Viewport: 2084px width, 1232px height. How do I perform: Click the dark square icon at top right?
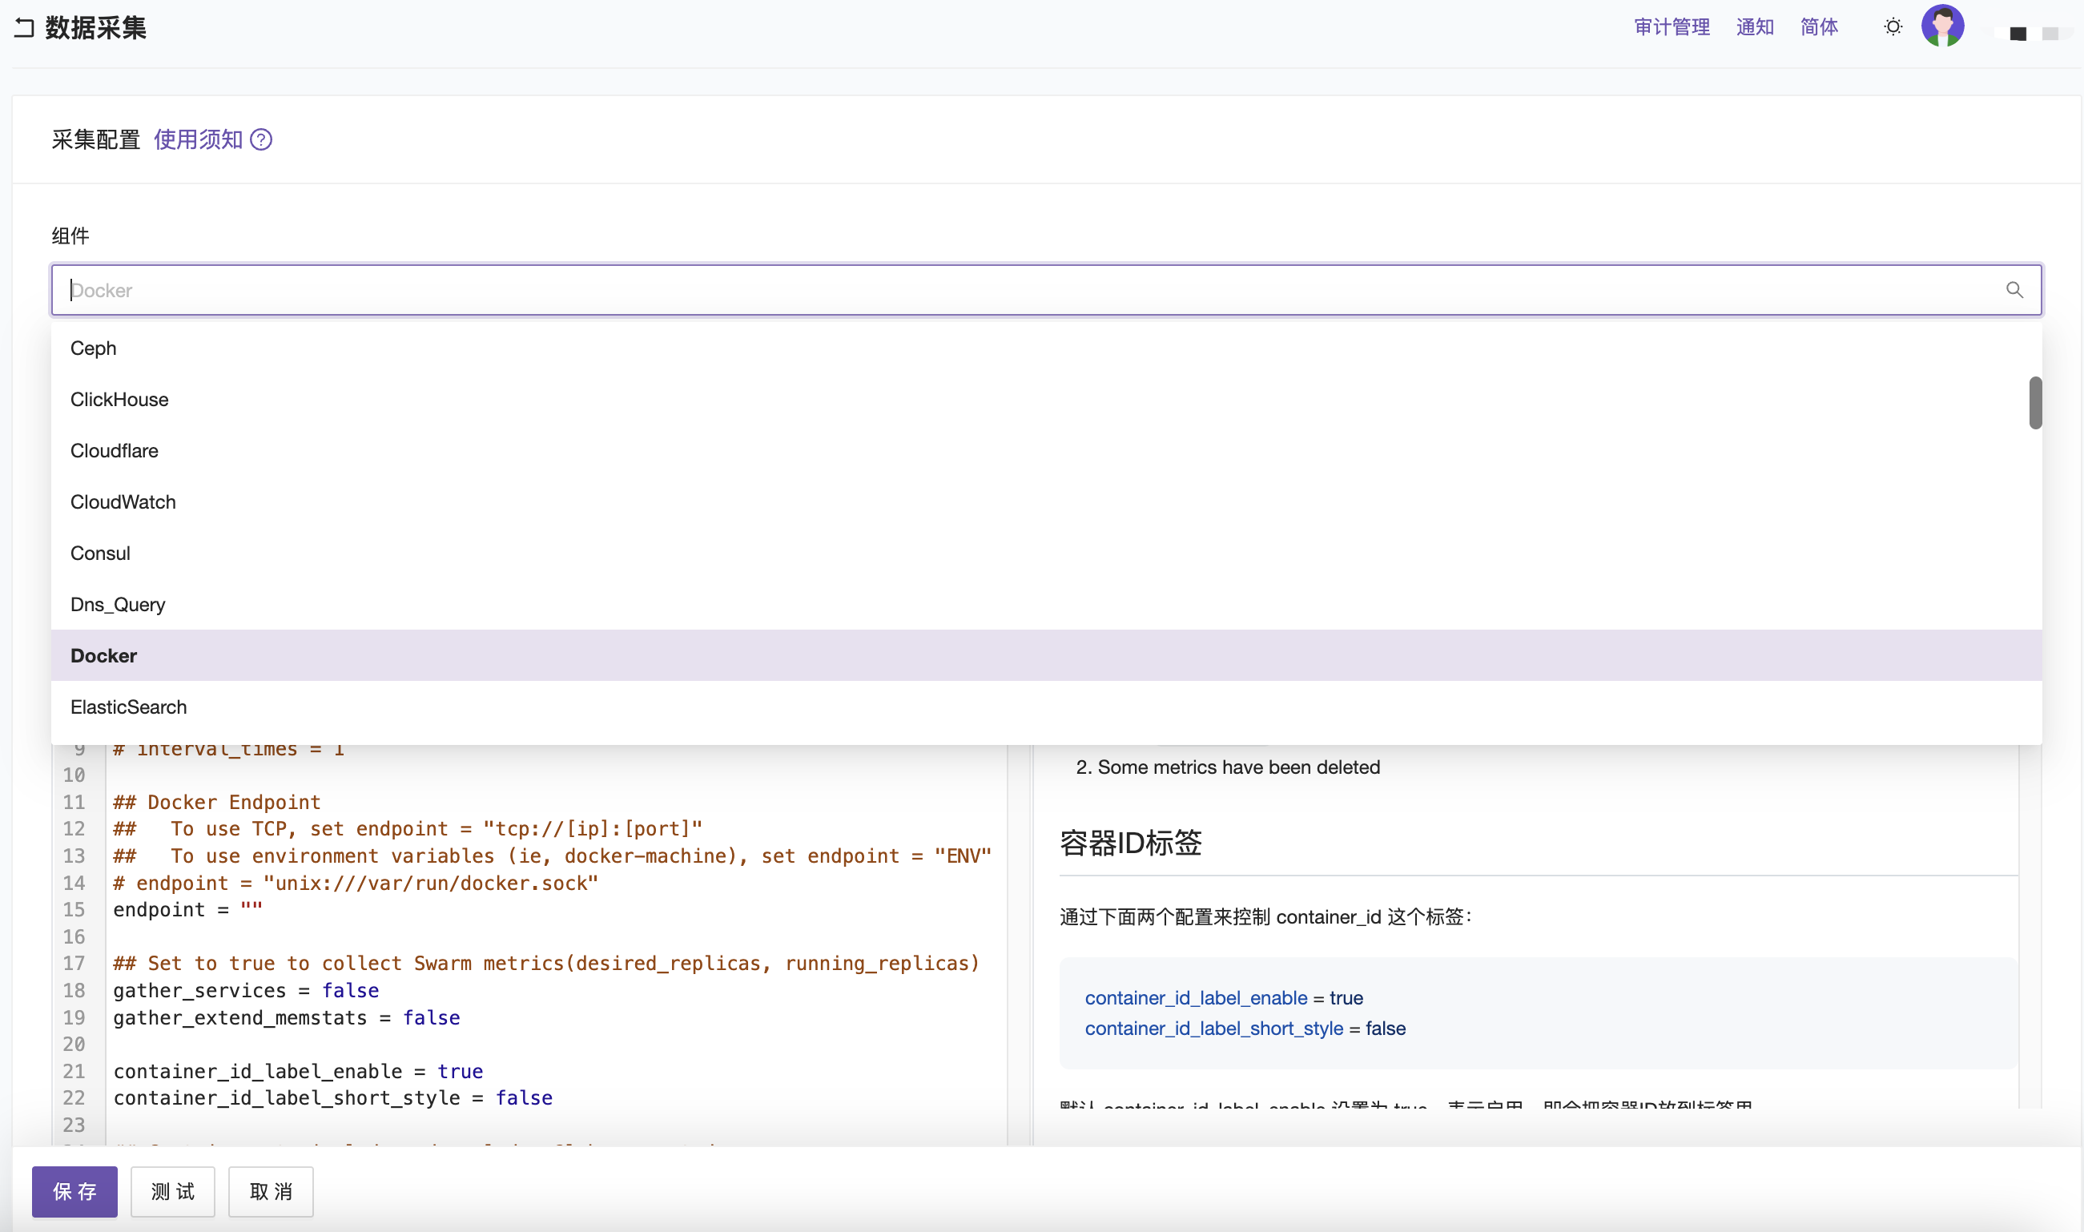pyautogui.click(x=2018, y=33)
